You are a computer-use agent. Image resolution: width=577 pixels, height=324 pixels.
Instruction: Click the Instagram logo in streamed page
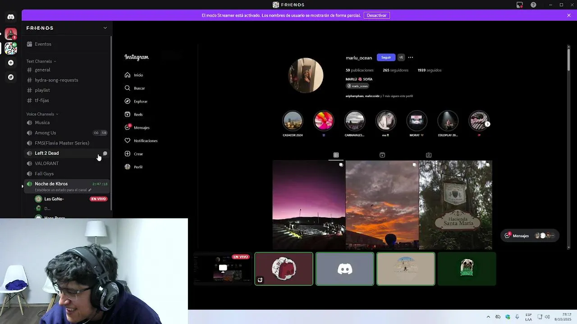coord(137,57)
